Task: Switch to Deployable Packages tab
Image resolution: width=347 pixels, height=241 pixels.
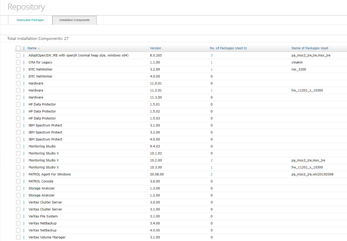Action: [x=30, y=20]
